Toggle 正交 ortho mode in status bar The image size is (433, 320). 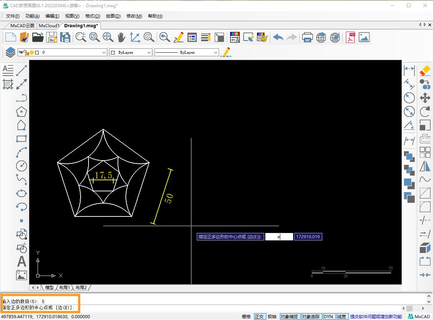click(x=259, y=316)
